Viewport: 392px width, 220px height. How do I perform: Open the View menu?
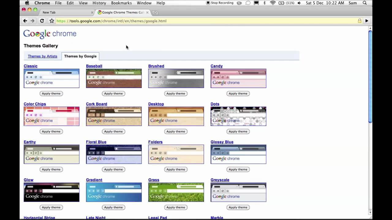tap(83, 3)
